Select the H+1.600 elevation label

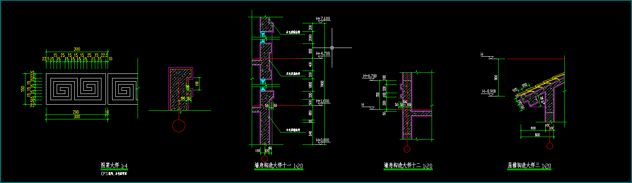(323, 101)
